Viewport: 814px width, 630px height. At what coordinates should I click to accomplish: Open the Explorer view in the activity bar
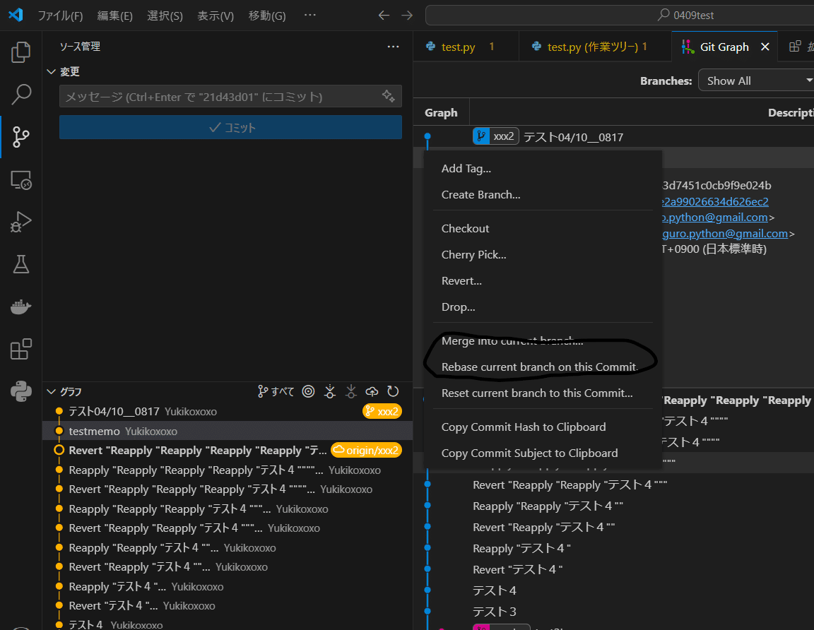click(20, 51)
